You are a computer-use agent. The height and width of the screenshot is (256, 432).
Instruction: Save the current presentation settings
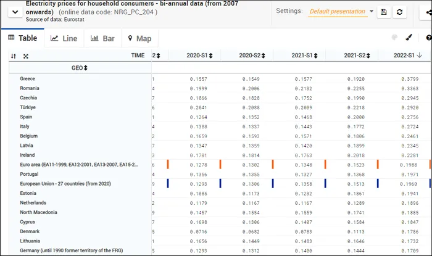[383, 12]
